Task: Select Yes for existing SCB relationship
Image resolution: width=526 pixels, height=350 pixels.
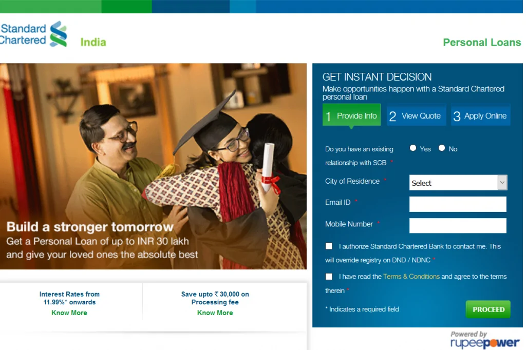Action: [413, 148]
